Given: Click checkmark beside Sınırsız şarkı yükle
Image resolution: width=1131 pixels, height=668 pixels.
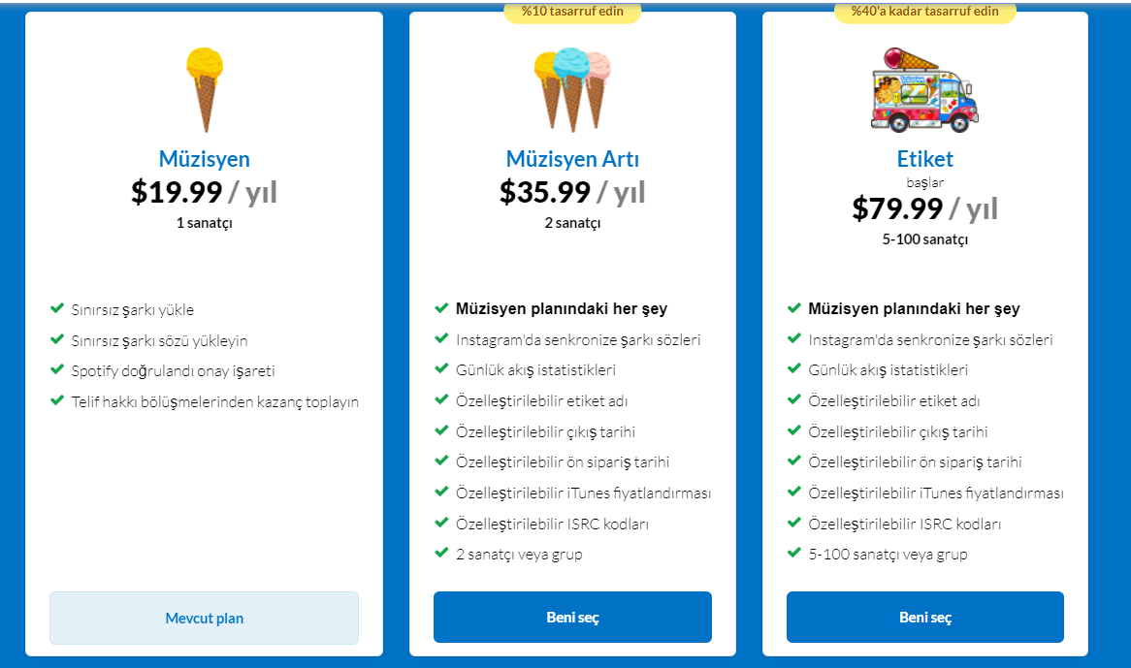Looking at the screenshot, I should (x=57, y=308).
